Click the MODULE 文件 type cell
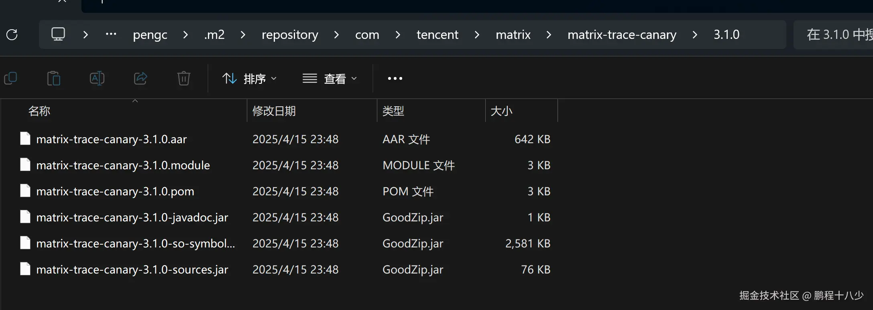Screen dimensions: 873x310 (419, 165)
